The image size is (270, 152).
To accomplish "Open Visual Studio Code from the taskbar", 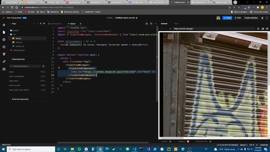I will (x=134, y=149).
